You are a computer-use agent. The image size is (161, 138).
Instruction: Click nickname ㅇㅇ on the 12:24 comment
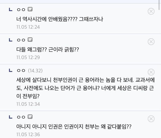pyautogui.click(x=21, y=10)
